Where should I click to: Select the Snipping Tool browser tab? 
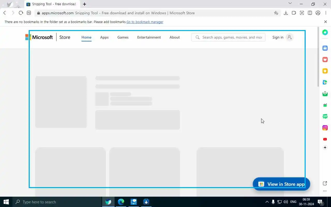point(52,4)
